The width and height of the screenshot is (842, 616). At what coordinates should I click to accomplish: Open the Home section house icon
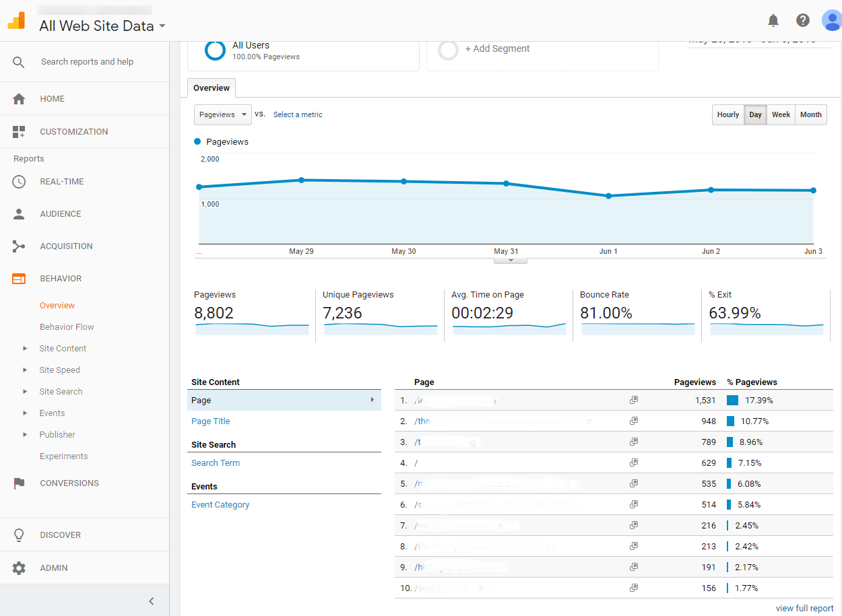coord(19,99)
